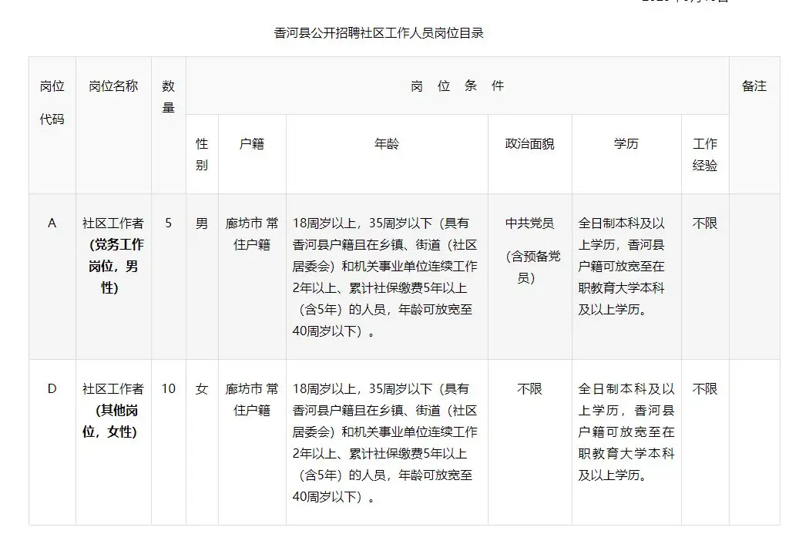Click the 岗位名称 column header

point(113,86)
